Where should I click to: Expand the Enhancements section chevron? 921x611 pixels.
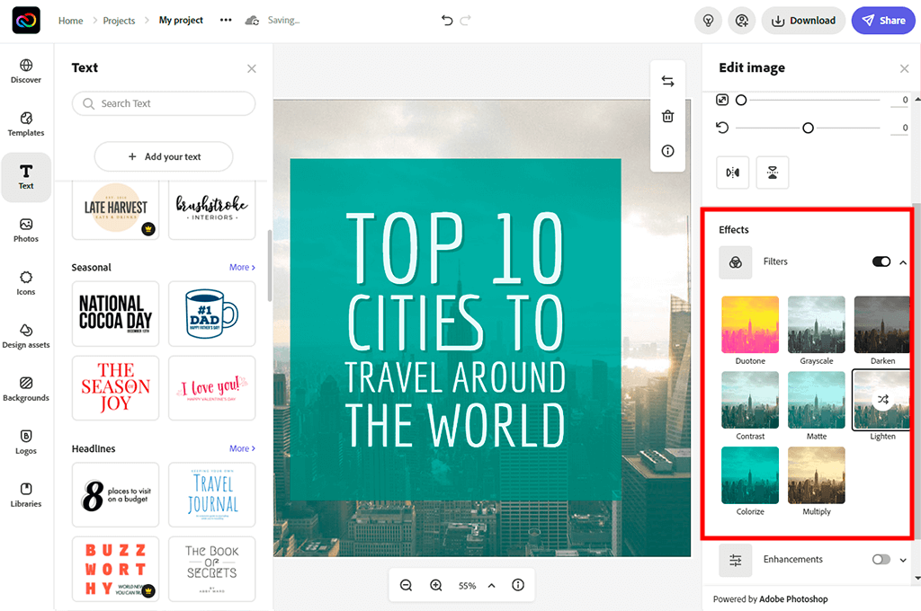pyautogui.click(x=903, y=560)
